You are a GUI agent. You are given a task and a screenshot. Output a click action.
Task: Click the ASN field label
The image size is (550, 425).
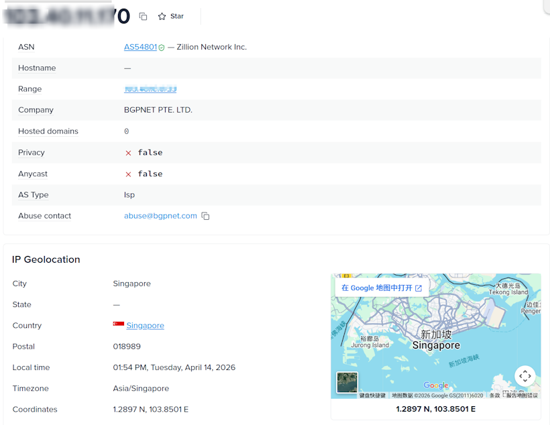pos(26,47)
